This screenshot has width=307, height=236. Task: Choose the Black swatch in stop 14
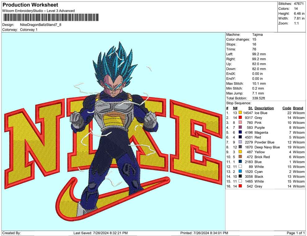[x=240, y=176]
